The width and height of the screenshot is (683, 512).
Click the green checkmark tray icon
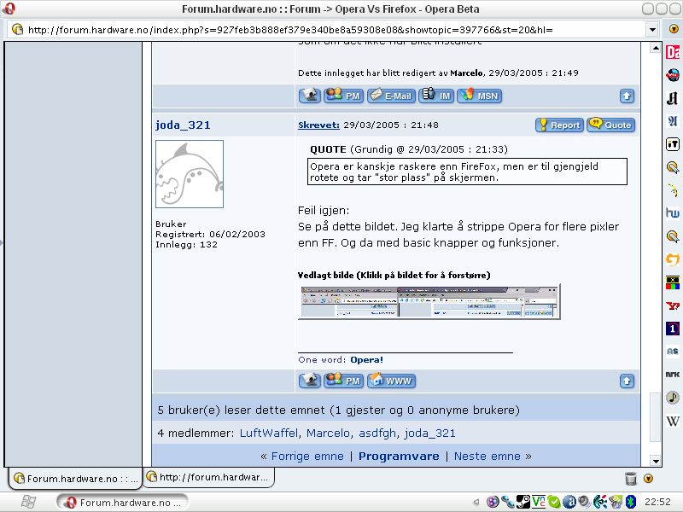coord(553,502)
